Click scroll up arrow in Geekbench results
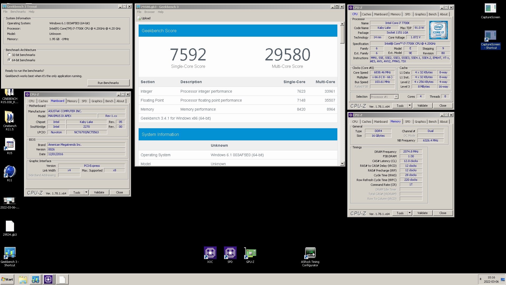 coord(342,24)
